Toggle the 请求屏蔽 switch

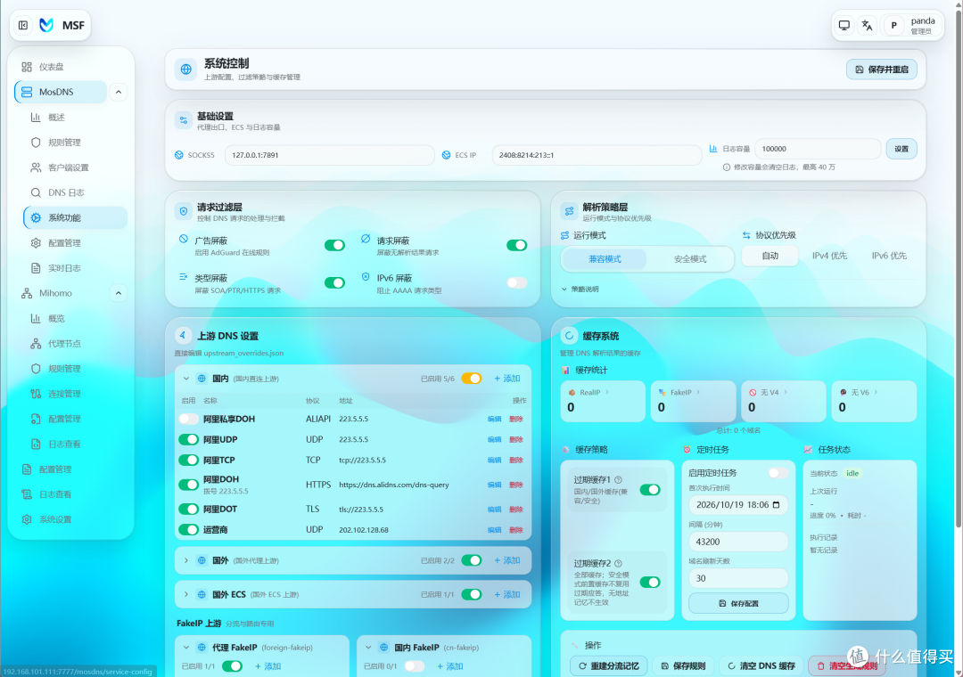point(517,246)
